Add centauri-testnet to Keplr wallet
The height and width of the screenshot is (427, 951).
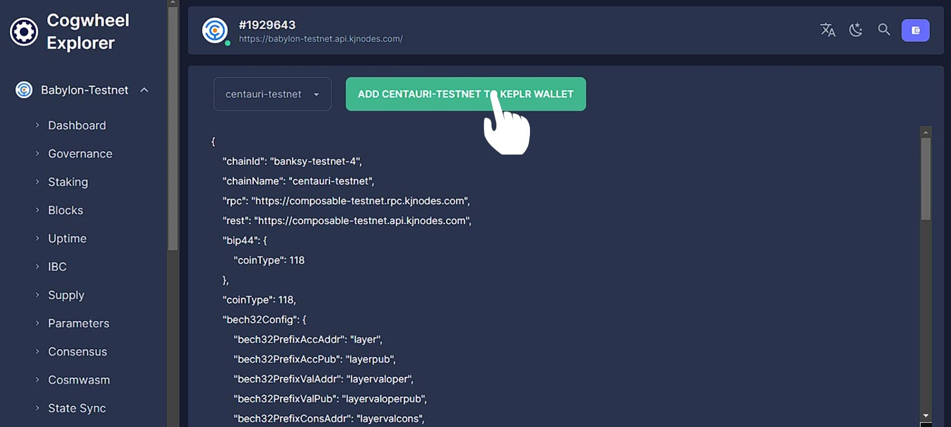[466, 94]
